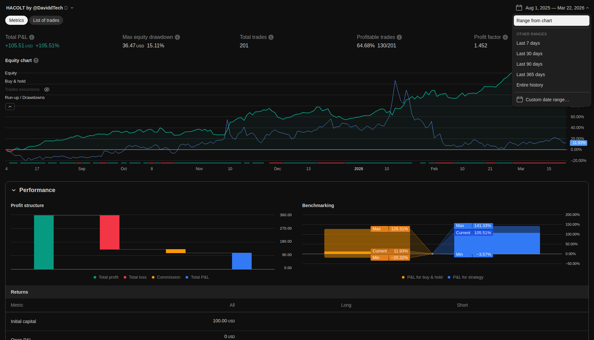Toggle the Run-up / Drawdowns series

(x=25, y=98)
